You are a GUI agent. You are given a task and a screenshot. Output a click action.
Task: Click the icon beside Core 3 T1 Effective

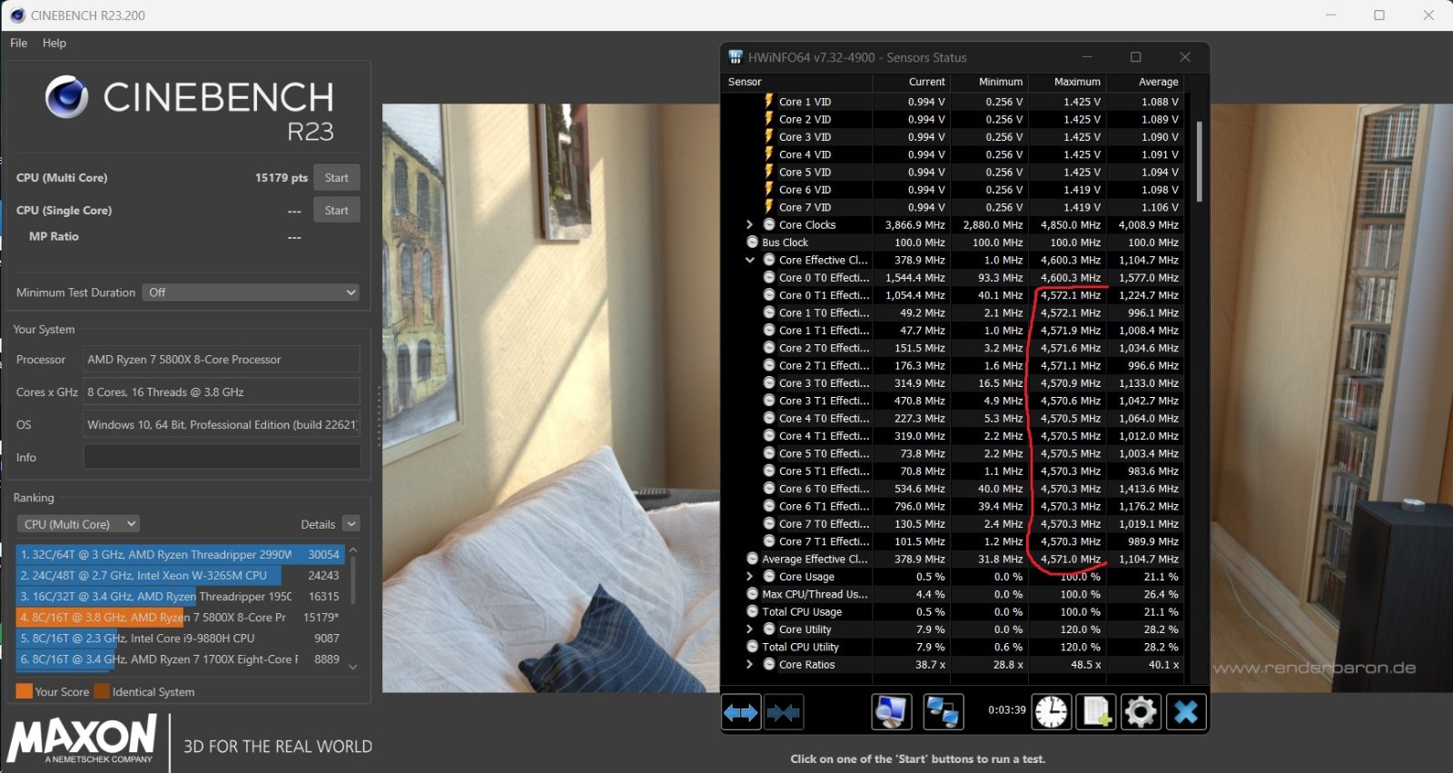point(769,401)
